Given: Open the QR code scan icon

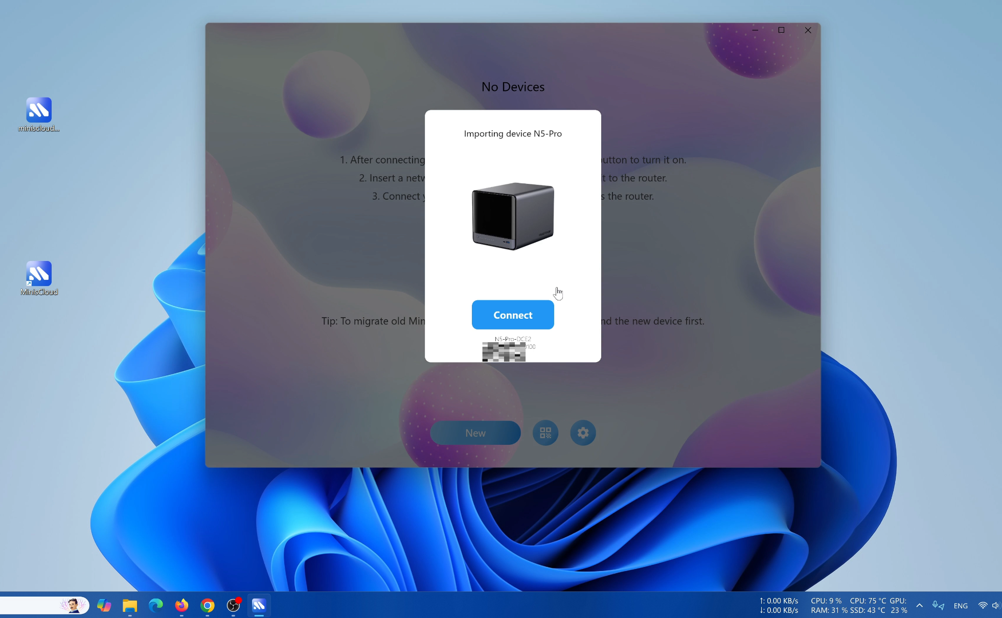Looking at the screenshot, I should coord(545,433).
